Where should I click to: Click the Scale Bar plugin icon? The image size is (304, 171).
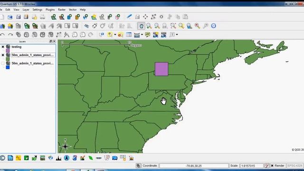point(99,158)
